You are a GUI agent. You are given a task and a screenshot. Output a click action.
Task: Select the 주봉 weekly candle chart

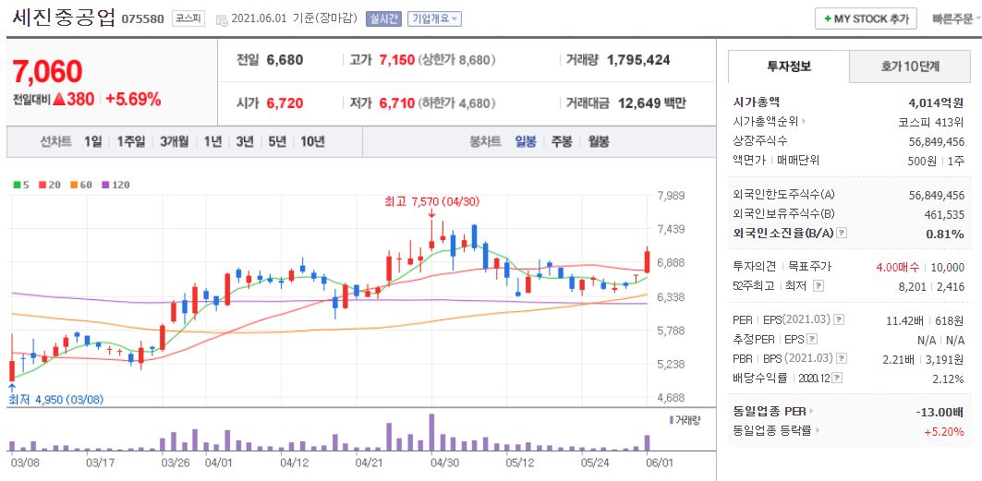pos(562,142)
